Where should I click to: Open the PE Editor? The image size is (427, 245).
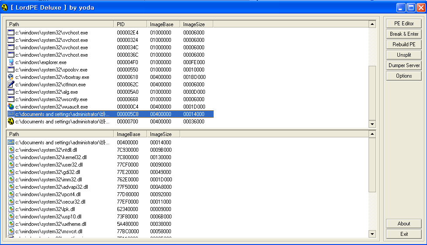tap(404, 24)
